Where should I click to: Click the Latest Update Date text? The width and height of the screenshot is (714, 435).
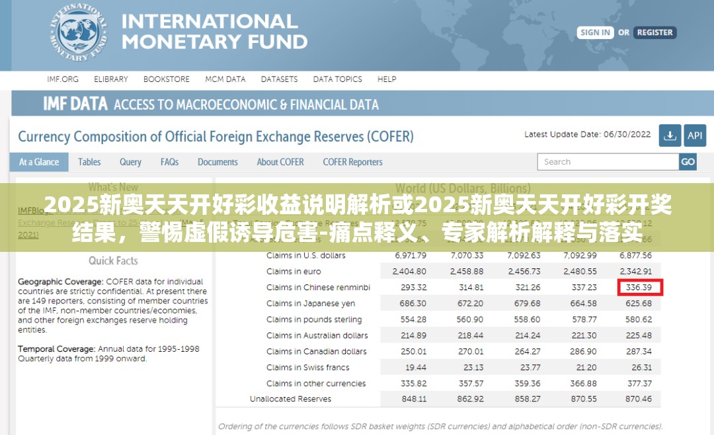[588, 134]
